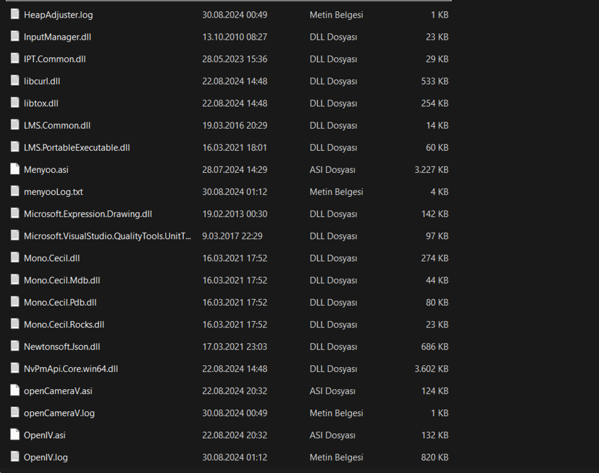Click the openCameraV.asi file icon
Screen dimensions: 599x473
pyautogui.click(x=15, y=390)
